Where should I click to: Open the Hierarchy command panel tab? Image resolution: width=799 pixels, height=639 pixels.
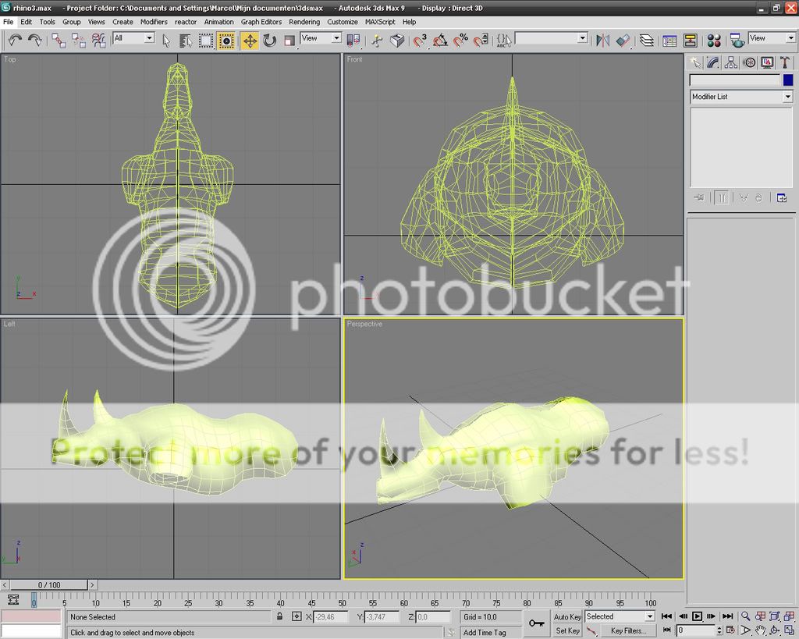(x=731, y=62)
